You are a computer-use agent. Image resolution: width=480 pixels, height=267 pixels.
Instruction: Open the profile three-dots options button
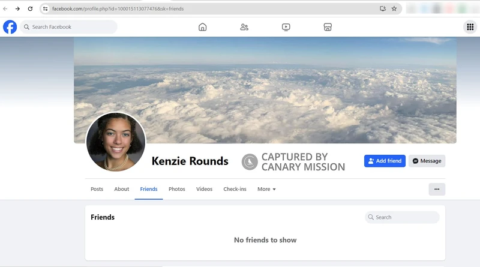pyautogui.click(x=437, y=189)
